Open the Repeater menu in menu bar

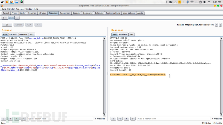click(20, 9)
